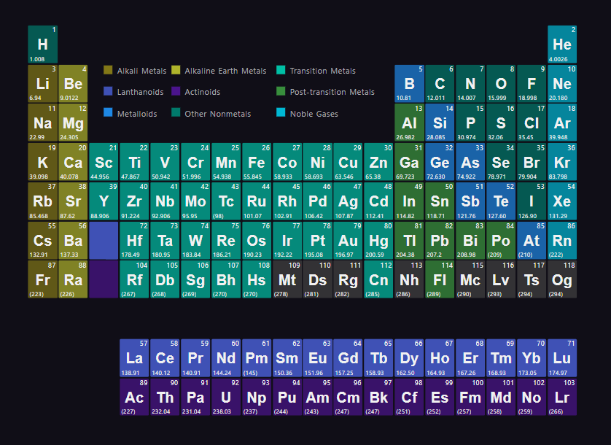Viewport: 611px width, 445px height.
Task: Click the Iron (Fe) element tile
Action: click(257, 162)
